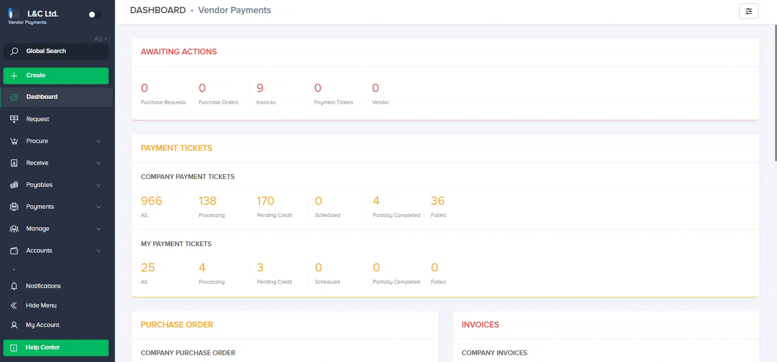The height and width of the screenshot is (362, 777).
Task: Click the L&C Ltd. company logo
Action: click(x=15, y=14)
